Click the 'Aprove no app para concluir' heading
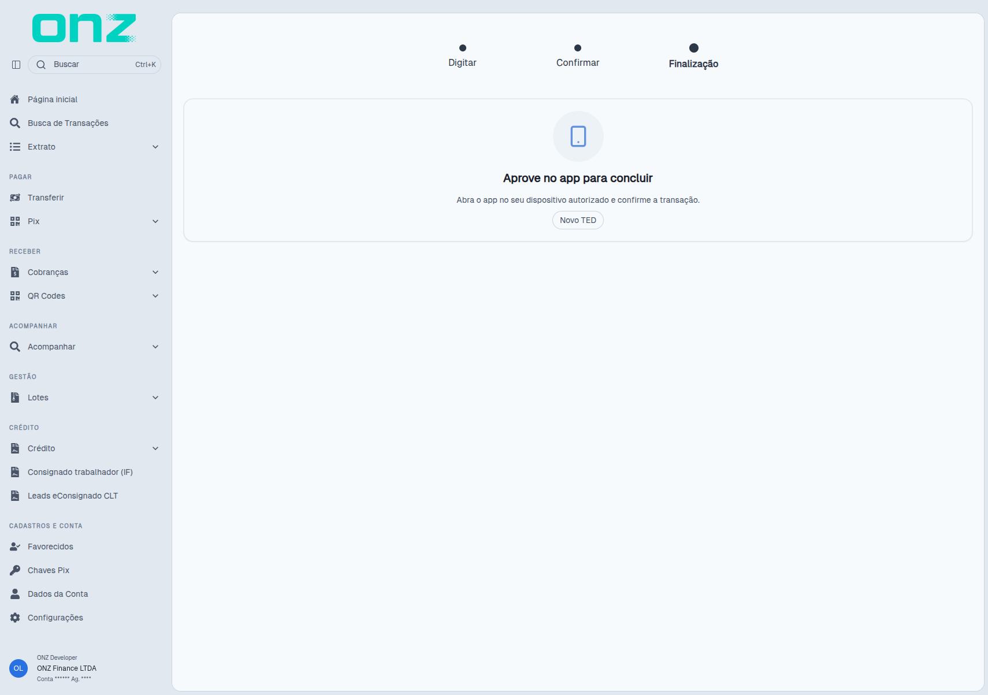988x695 pixels. pos(578,178)
